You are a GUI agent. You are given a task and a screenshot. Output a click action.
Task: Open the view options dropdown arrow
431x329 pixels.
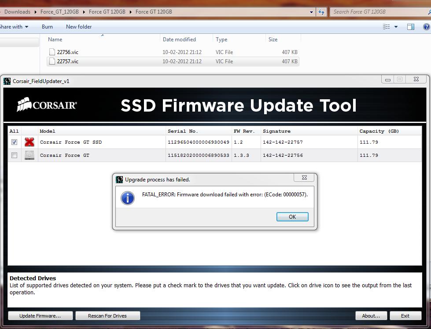[396, 27]
